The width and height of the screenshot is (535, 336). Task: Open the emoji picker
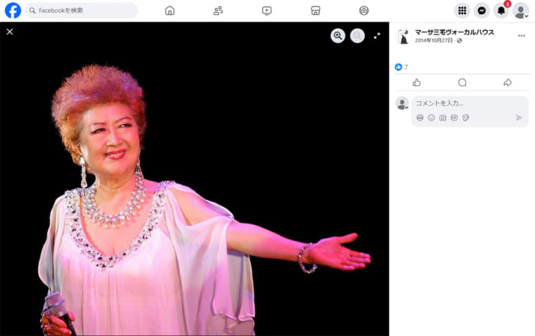(432, 117)
